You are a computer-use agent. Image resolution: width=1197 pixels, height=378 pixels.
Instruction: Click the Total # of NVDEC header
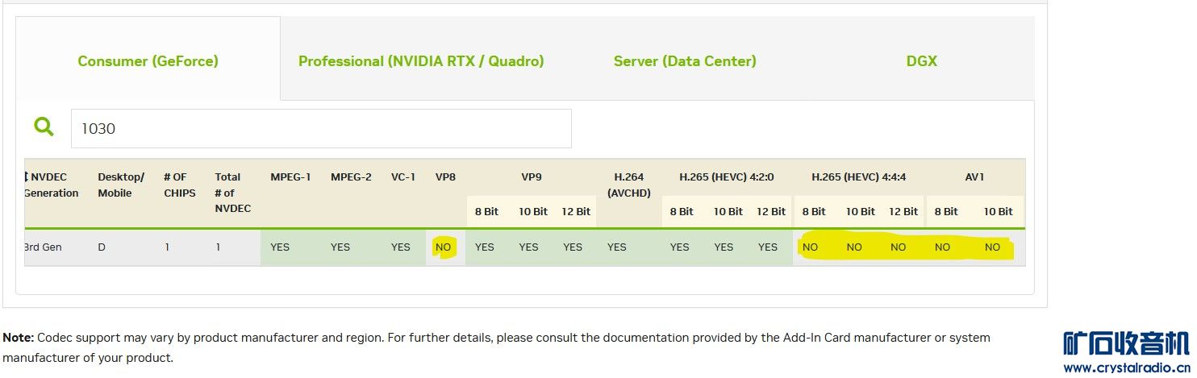point(232,193)
